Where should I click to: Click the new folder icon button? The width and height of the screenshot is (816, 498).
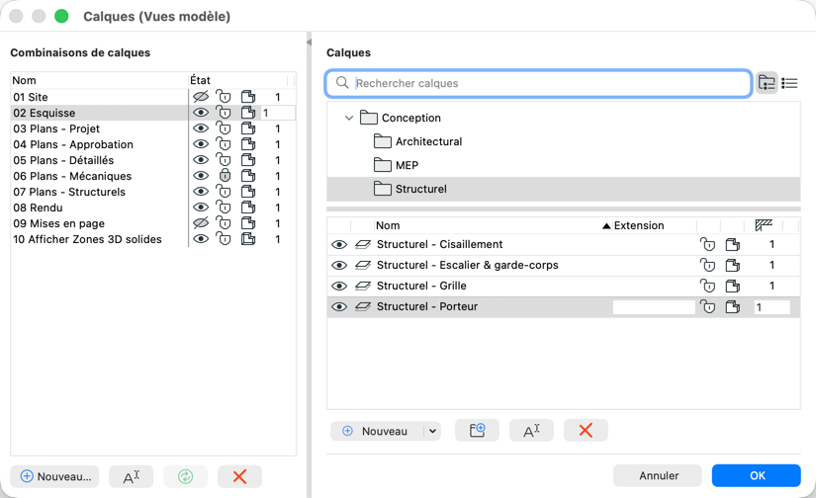click(477, 431)
